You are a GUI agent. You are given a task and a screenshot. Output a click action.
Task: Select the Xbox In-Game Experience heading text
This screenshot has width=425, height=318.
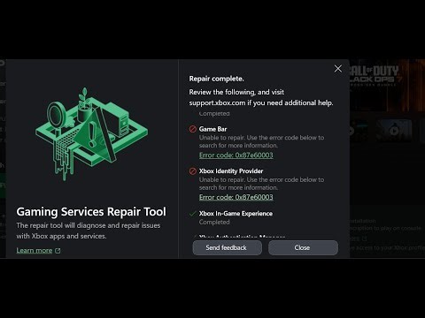[x=236, y=214]
